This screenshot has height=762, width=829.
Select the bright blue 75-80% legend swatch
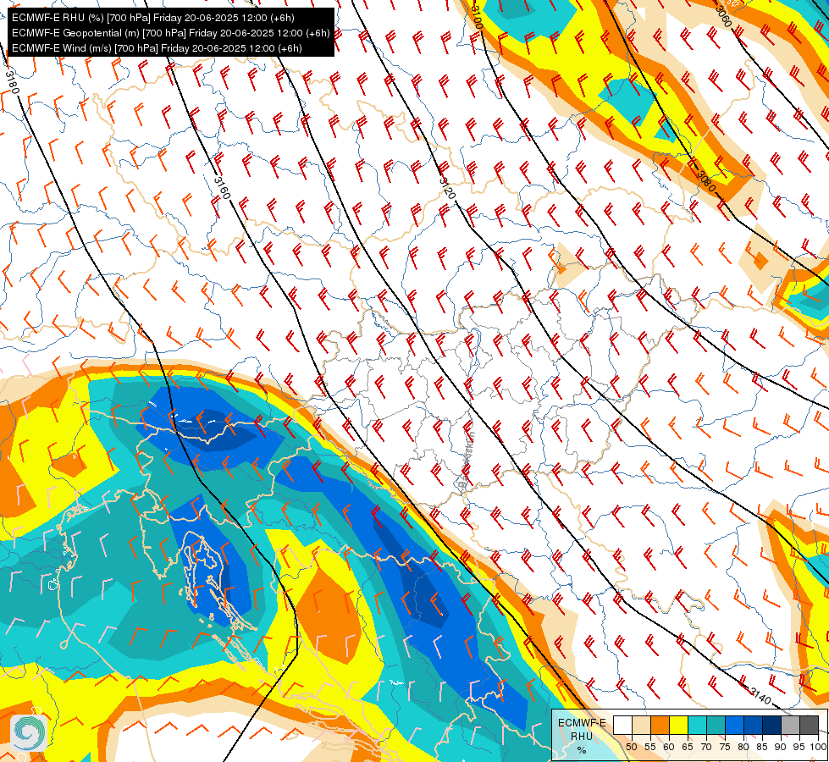734,726
